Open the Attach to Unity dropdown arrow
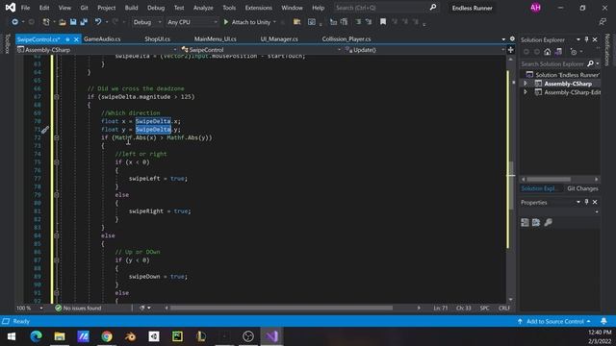616x346 pixels. pyautogui.click(x=274, y=22)
